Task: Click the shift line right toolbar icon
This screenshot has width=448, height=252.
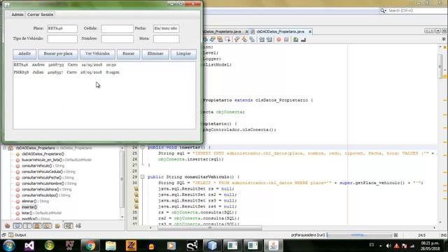Action: 269,40
